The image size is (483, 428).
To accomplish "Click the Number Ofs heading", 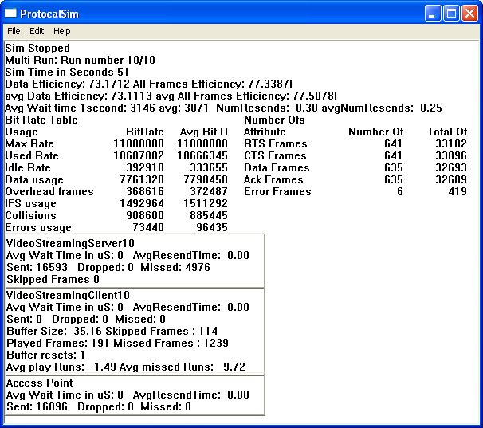I will [x=274, y=120].
